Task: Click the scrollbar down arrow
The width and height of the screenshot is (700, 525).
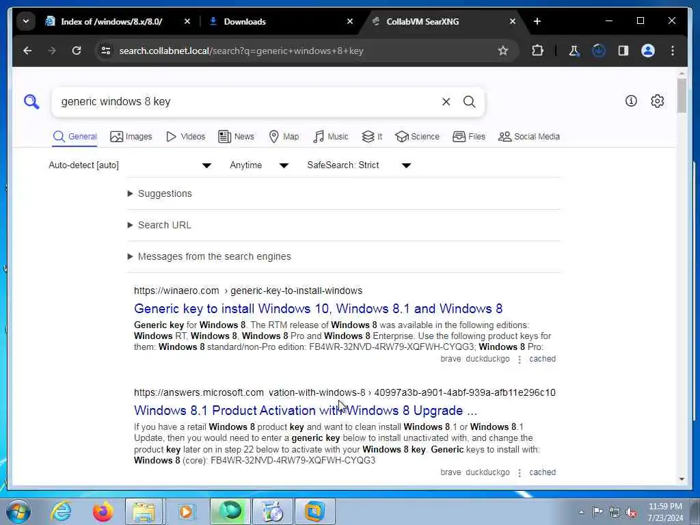Action: coord(682,479)
